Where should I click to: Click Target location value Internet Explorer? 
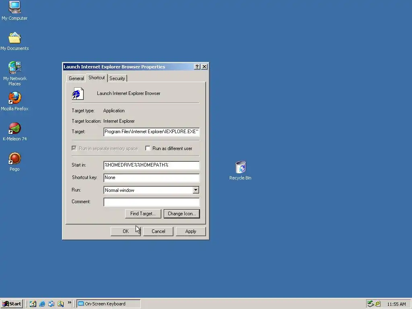pos(119,121)
